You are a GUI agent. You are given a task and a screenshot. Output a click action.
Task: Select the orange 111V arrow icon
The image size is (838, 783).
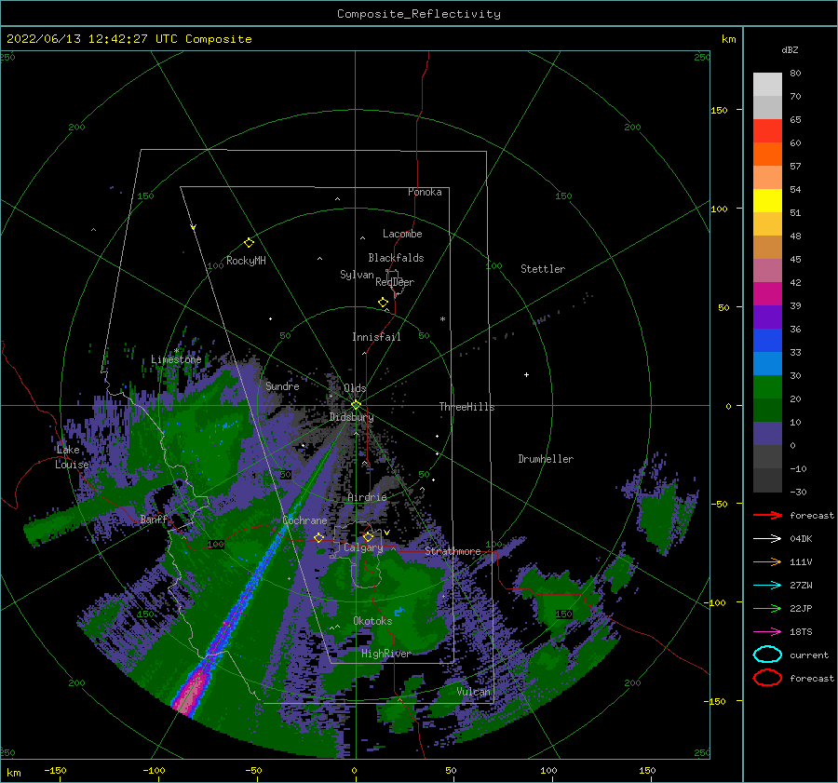767,561
